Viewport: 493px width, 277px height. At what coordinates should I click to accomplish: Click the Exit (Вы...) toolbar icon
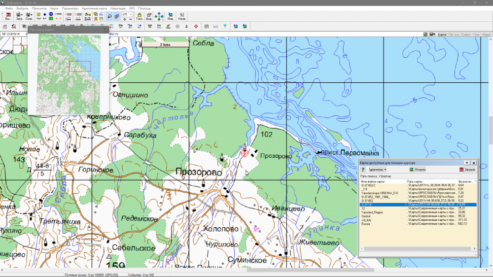(x=7, y=16)
